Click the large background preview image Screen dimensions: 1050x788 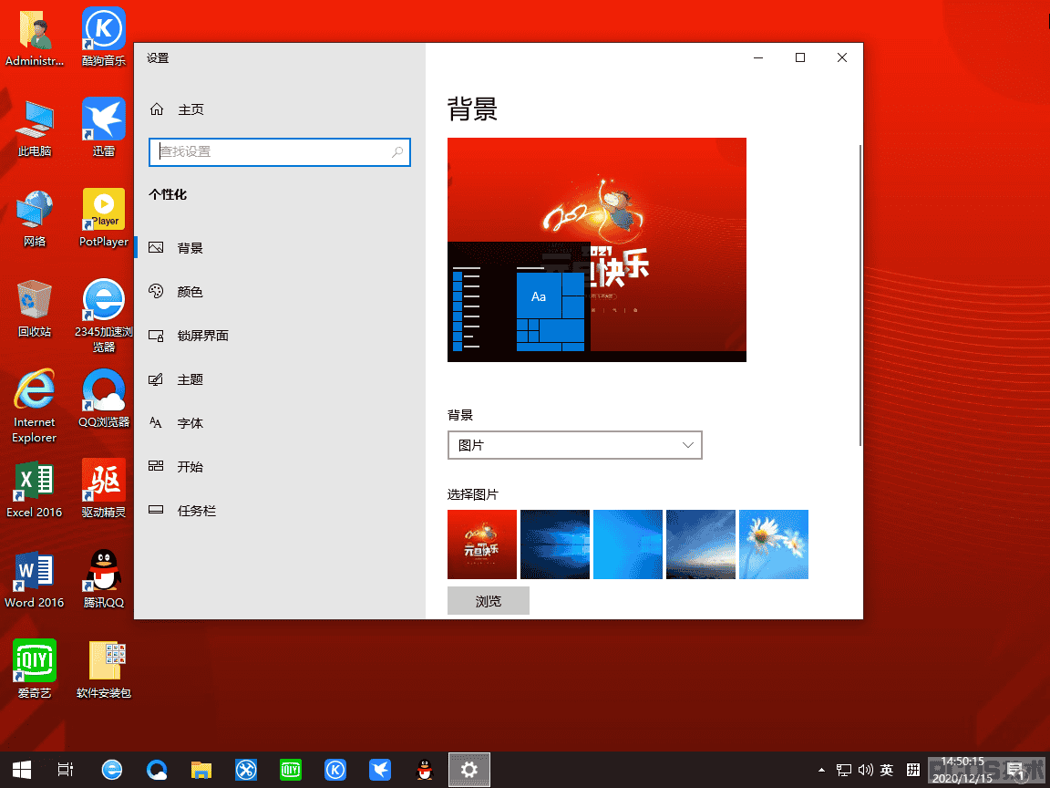(x=597, y=250)
